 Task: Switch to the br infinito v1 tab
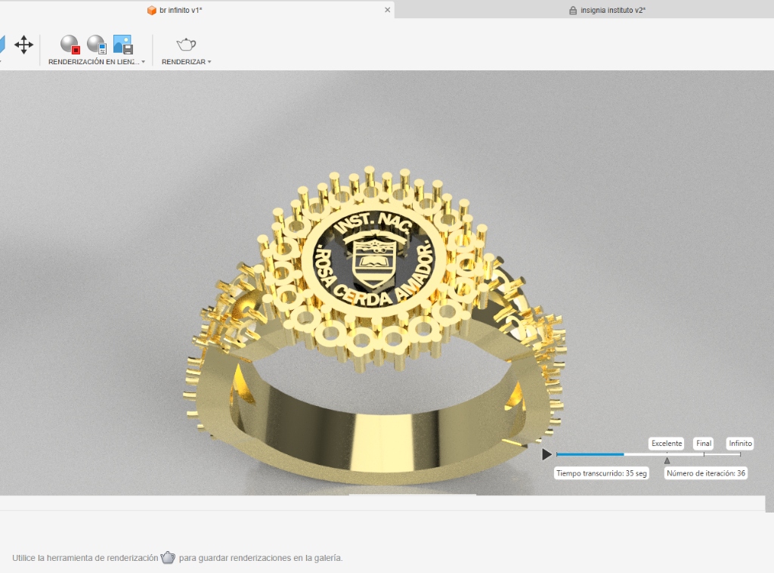click(181, 10)
